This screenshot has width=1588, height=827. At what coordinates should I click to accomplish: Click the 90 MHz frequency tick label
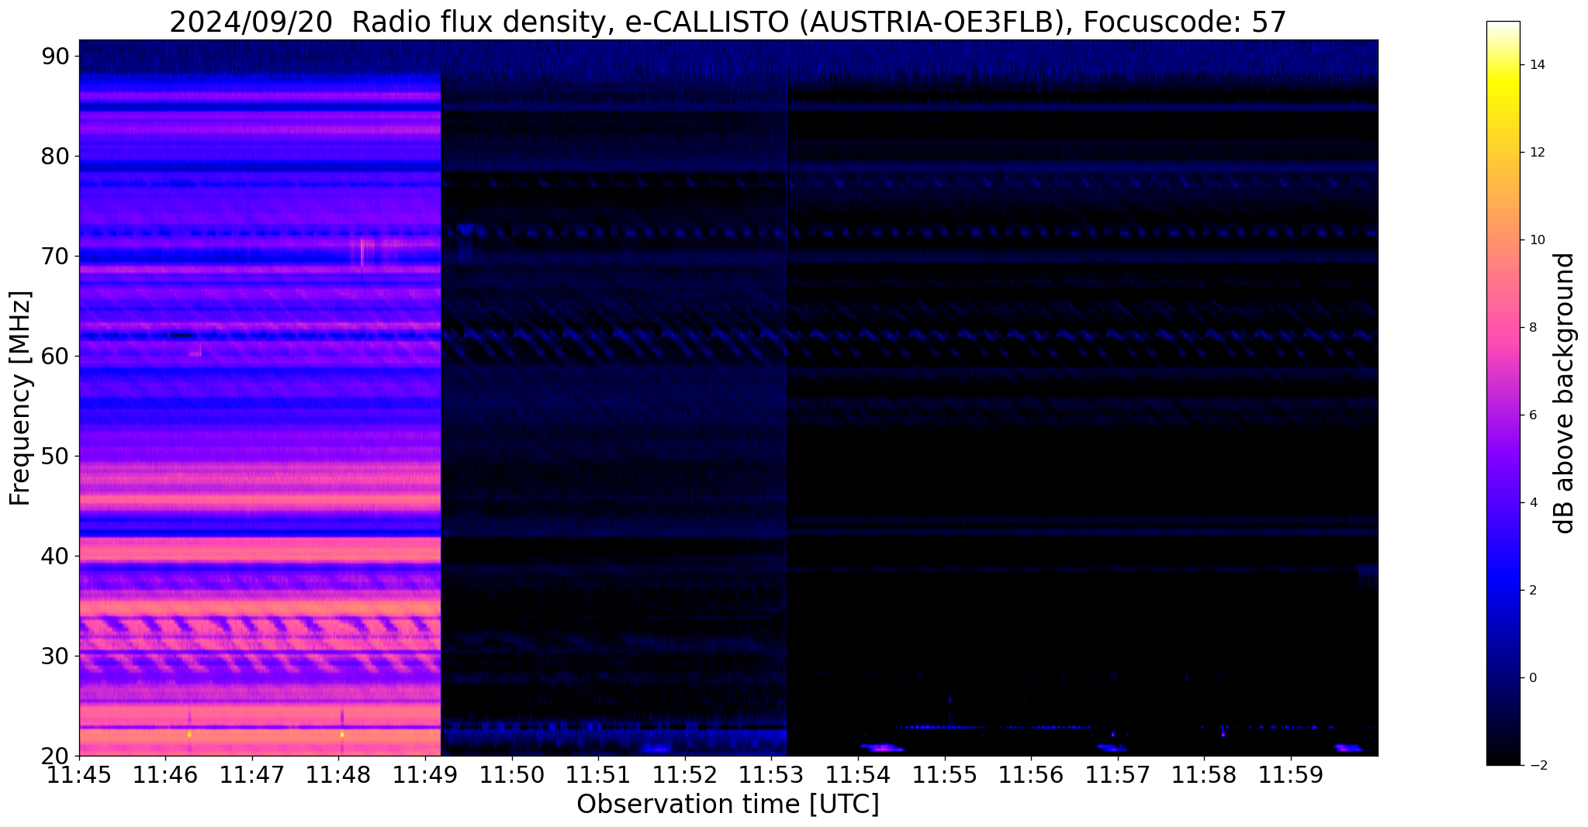(56, 56)
